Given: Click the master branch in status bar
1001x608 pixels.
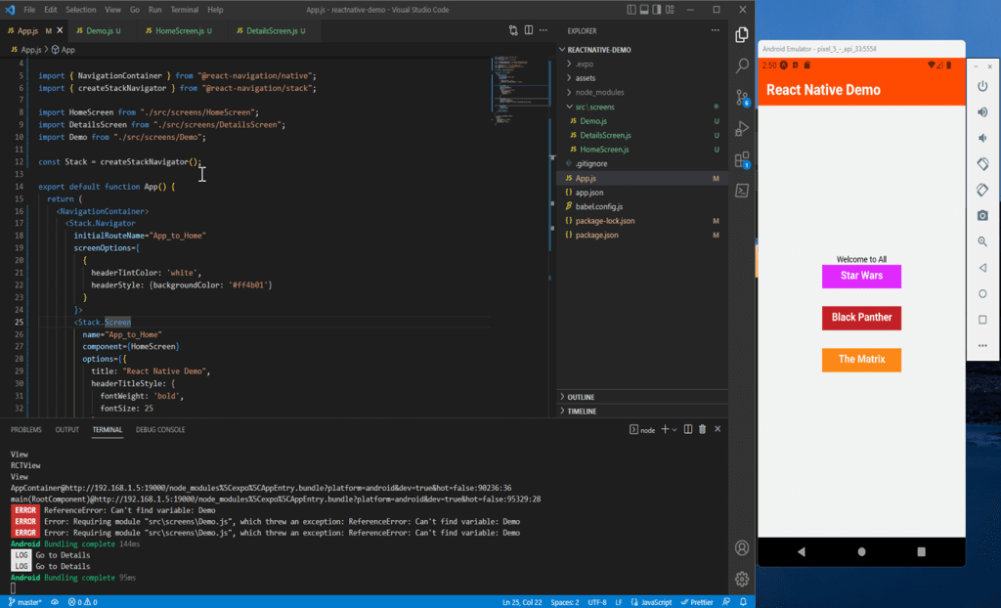Looking at the screenshot, I should (24, 601).
